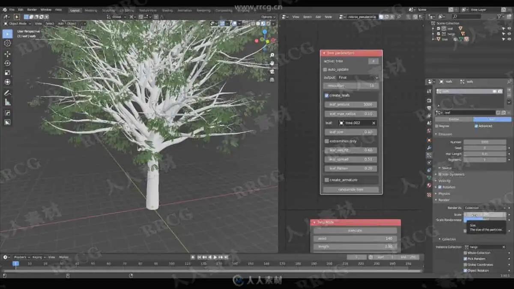The image size is (514, 289).
Task: Uncheck the create_leafs checkbox
Action: (326, 95)
